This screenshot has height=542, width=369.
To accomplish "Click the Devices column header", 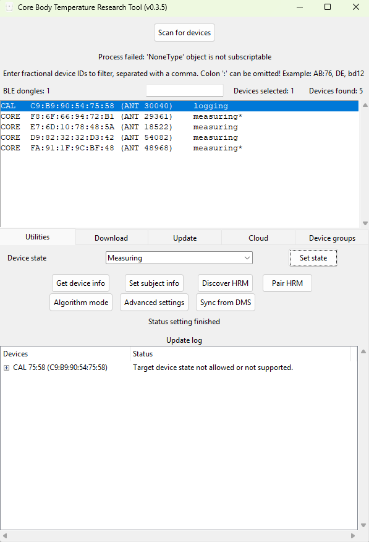I will pyautogui.click(x=66, y=354).
